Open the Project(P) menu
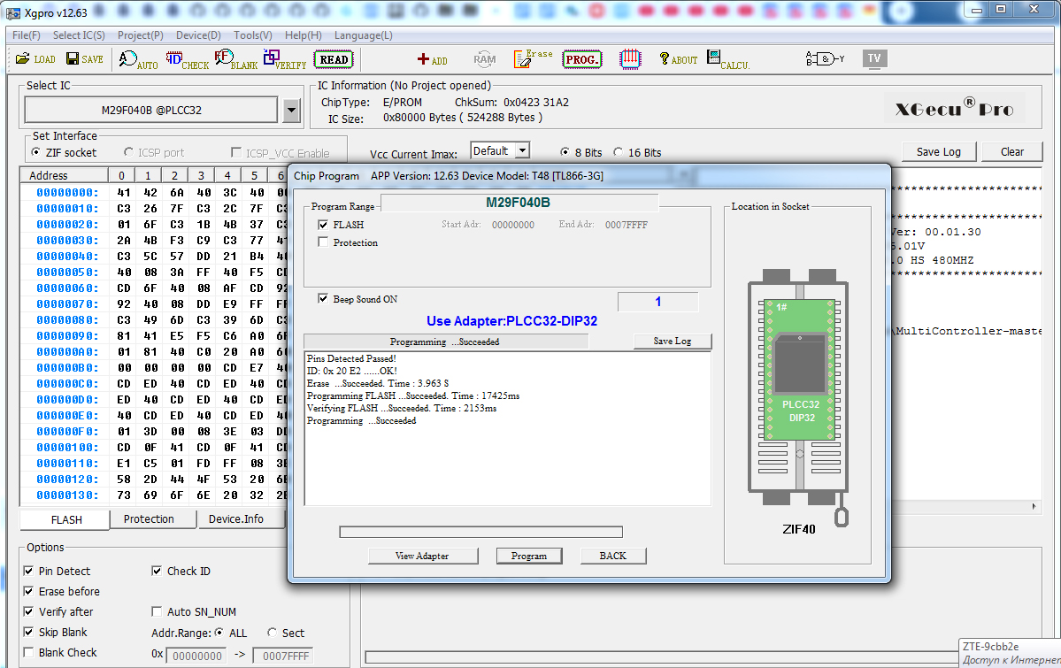This screenshot has width=1061, height=668. pyautogui.click(x=141, y=35)
